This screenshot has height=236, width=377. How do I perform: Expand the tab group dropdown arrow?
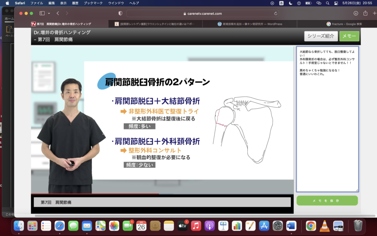[x=49, y=13]
